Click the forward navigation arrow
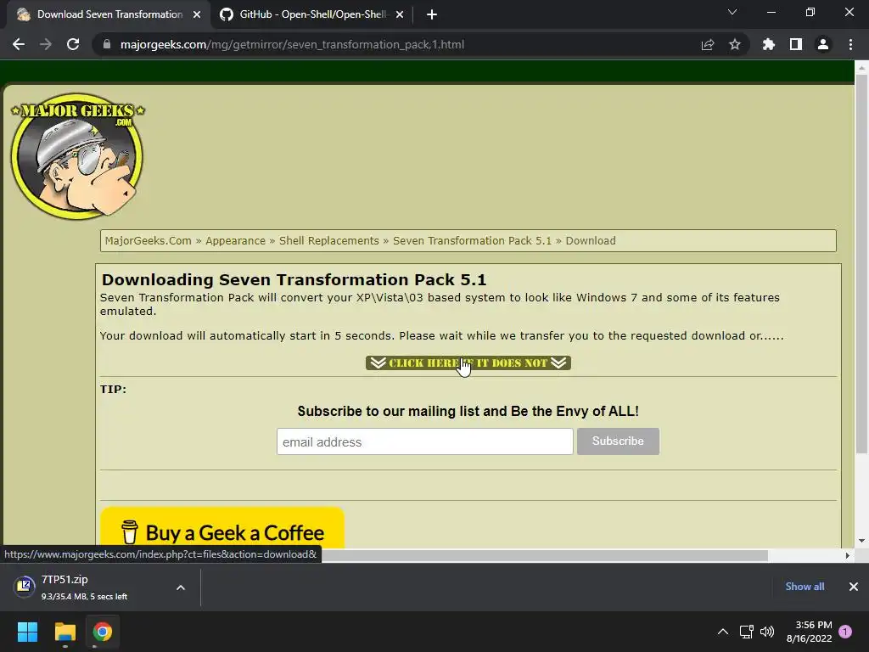 pyautogui.click(x=46, y=44)
